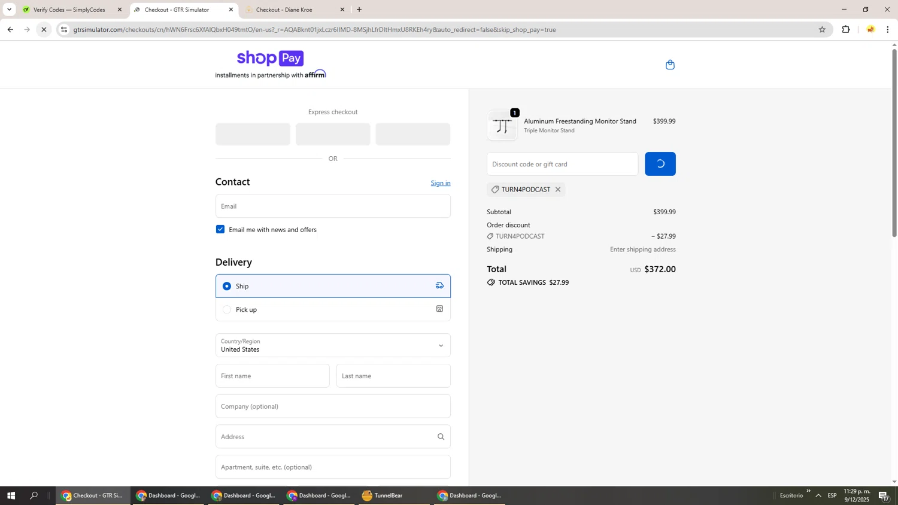Click the Sign in link
Image resolution: width=898 pixels, height=505 pixels.
tap(441, 183)
